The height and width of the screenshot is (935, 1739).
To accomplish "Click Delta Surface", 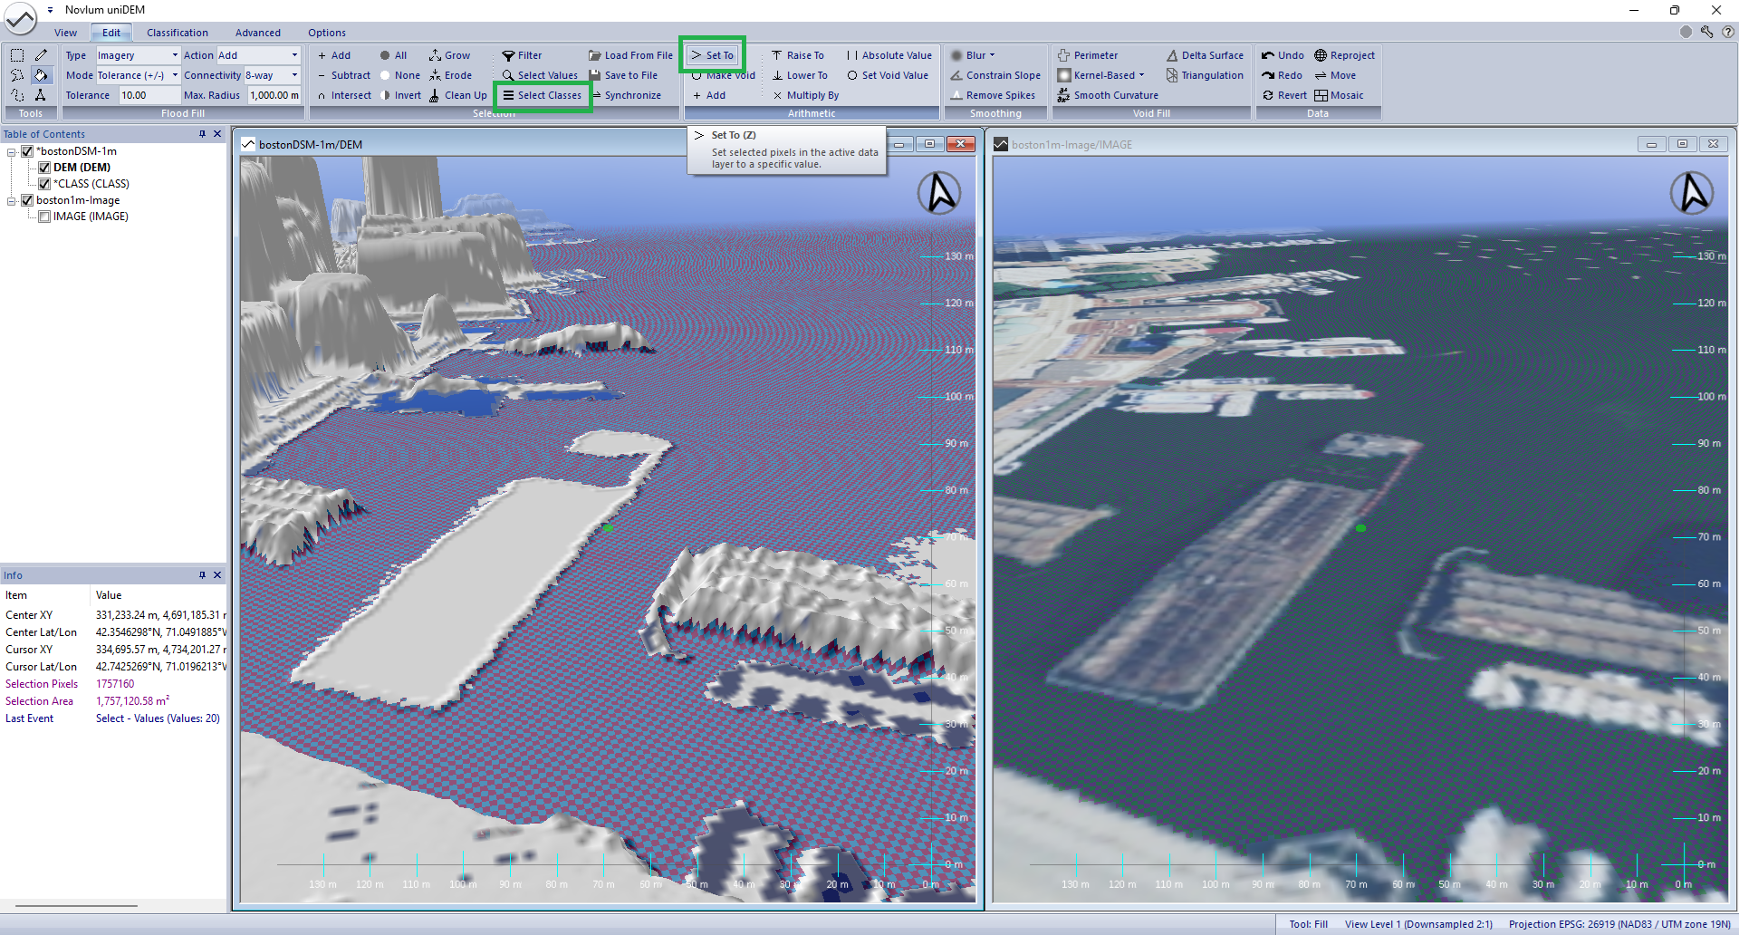I will tap(1205, 55).
